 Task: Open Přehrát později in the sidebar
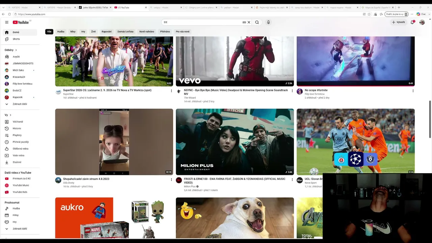click(21, 142)
